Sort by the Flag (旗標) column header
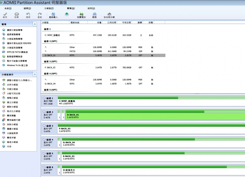This screenshot has height=177, width=245. click(137, 22)
